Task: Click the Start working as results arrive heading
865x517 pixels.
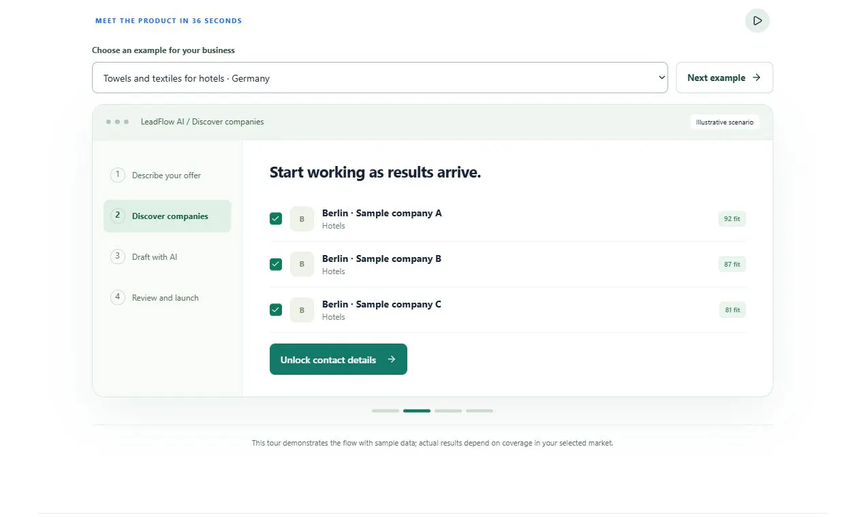Action: [375, 173]
